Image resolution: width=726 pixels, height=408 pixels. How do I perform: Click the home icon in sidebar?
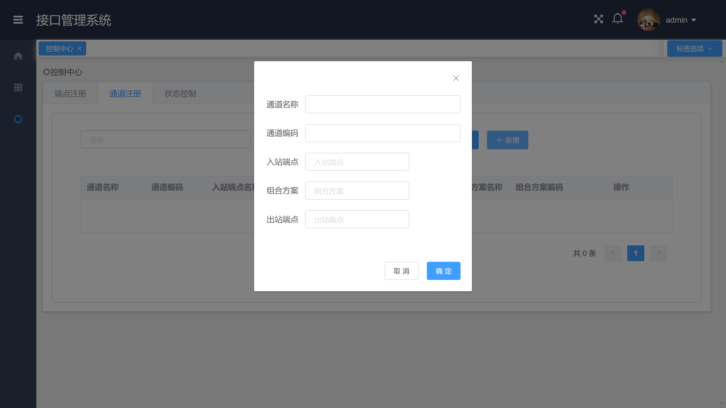pyautogui.click(x=18, y=56)
